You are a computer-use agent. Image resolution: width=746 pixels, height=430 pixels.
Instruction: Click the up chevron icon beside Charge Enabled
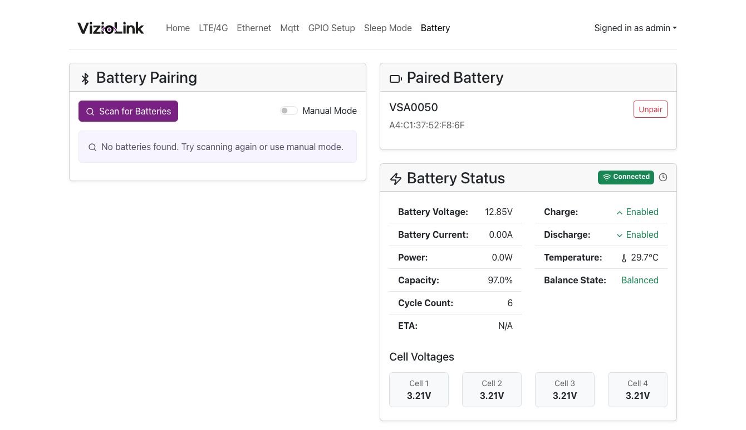click(620, 212)
